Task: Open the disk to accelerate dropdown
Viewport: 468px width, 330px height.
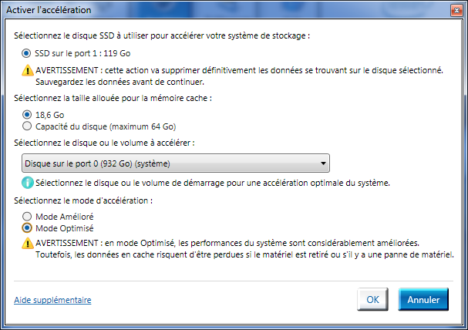Action: [175, 163]
